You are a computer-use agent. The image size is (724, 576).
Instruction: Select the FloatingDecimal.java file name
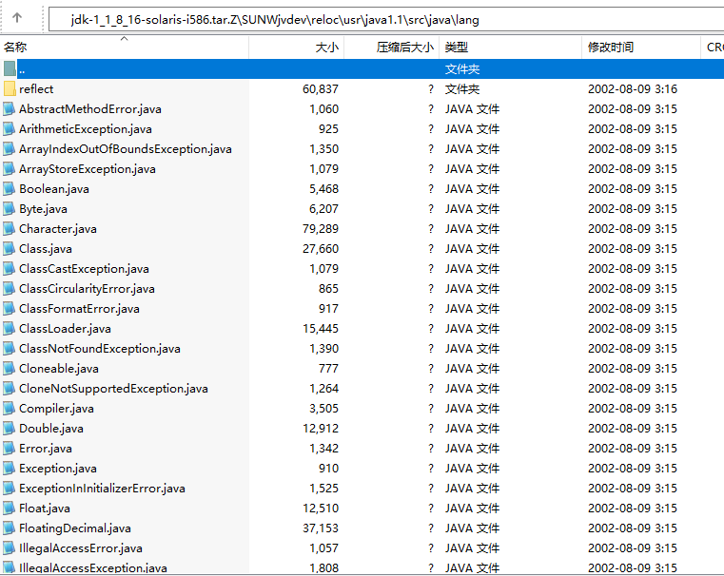(75, 528)
